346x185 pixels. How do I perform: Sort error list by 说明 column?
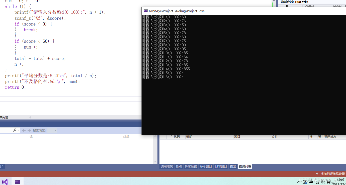pyautogui.click(x=189, y=137)
